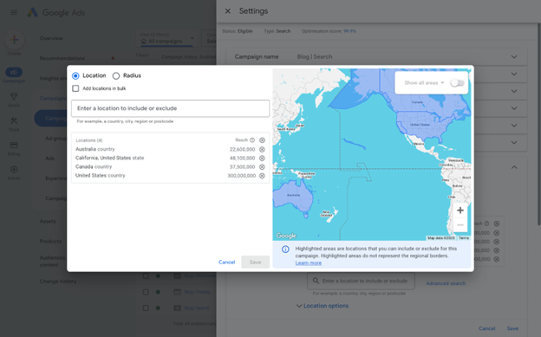Click the Canada country row
541x337 pixels.
click(170, 167)
